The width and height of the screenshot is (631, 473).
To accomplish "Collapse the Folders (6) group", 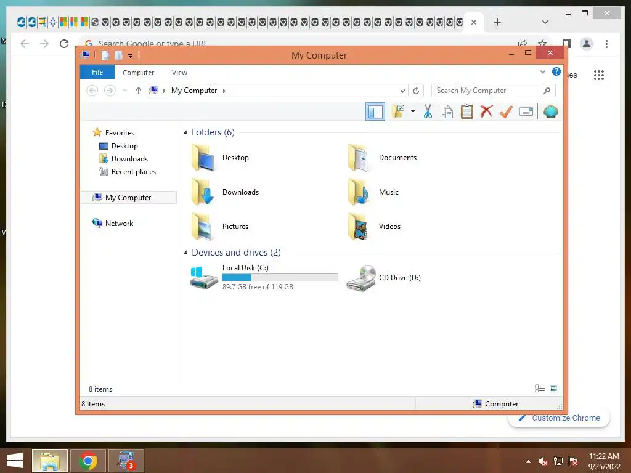I will click(x=185, y=132).
